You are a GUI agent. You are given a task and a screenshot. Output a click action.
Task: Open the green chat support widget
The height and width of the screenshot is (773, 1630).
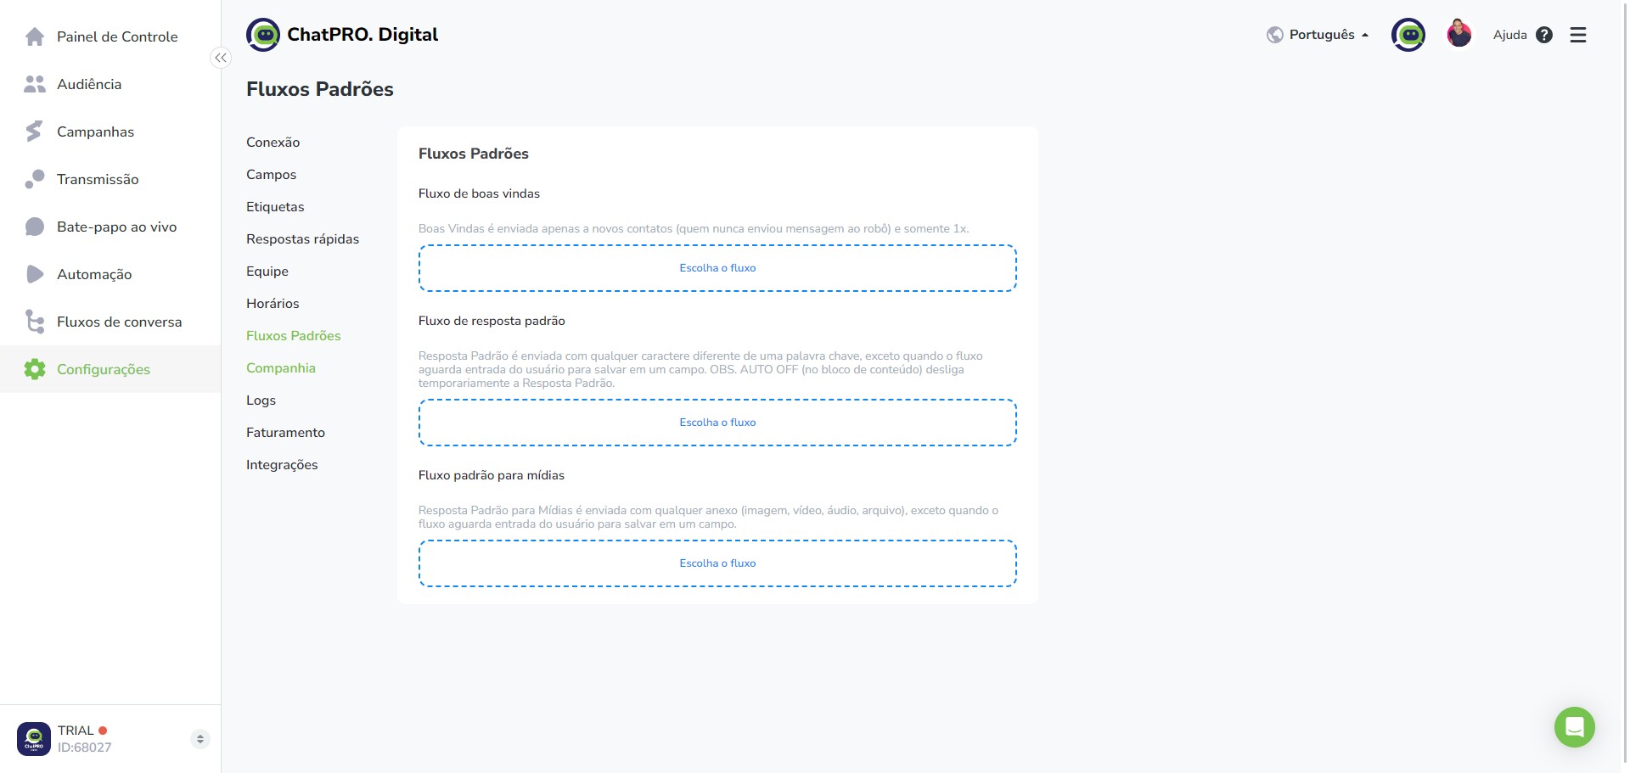[1575, 727]
